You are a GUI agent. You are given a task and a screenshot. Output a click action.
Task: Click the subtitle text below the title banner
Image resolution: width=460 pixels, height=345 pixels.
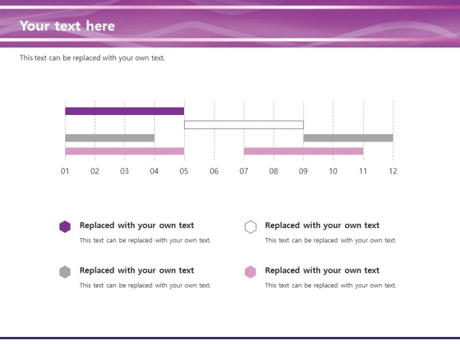(x=92, y=58)
